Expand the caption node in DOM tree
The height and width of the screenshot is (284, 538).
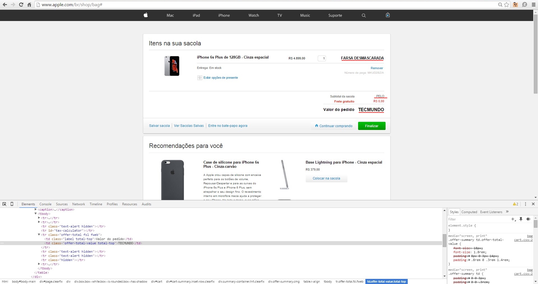click(x=36, y=209)
